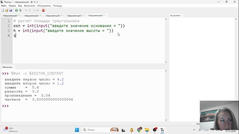Start debugging with the bug icon
This screenshot has width=239, height=134.
20,10
